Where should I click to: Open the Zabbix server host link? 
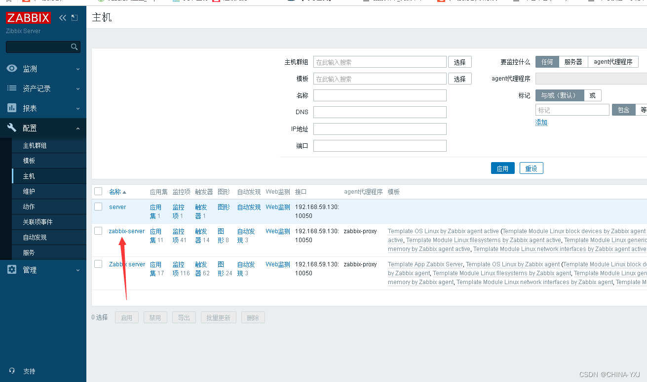click(x=127, y=264)
